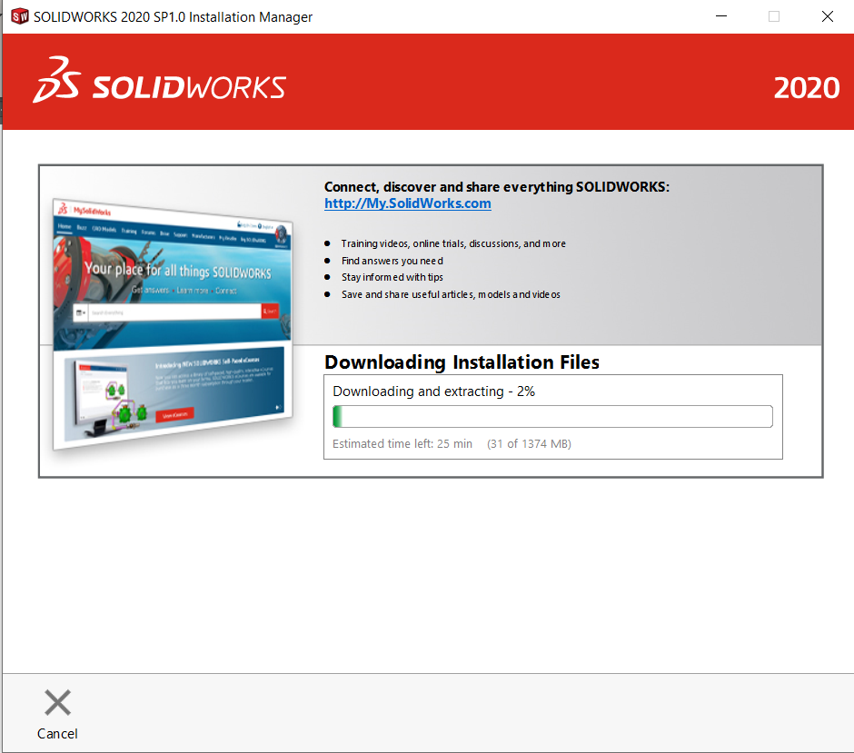The image size is (854, 753).
Task: Click the eCourses promo image in the preview
Action: click(174, 392)
